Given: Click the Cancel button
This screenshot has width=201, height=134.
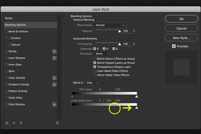Looking at the screenshot, I should click(181, 28).
